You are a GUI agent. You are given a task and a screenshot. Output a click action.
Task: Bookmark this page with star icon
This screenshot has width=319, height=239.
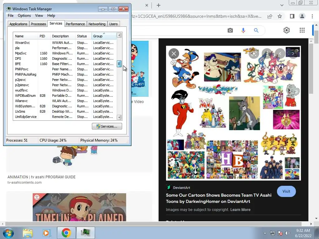(x=280, y=16)
